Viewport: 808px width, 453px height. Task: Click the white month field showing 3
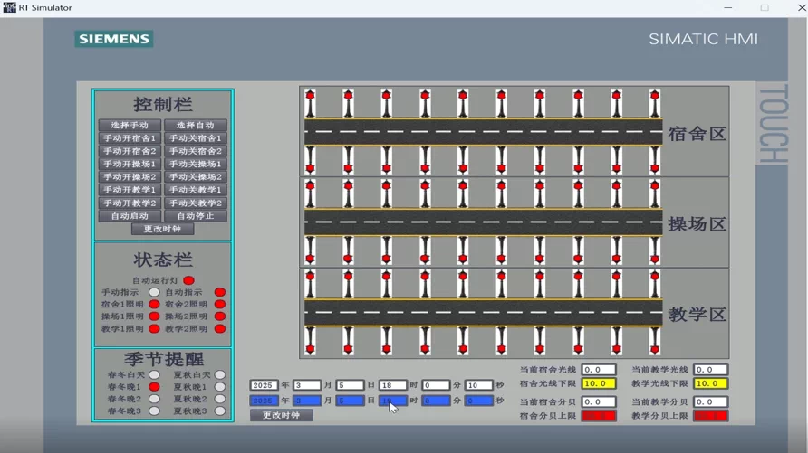(306, 385)
